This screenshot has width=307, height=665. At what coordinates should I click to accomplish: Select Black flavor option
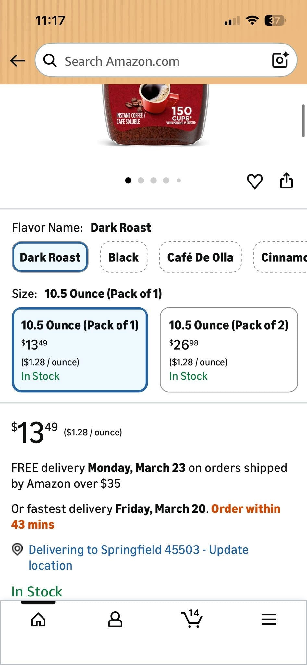(124, 257)
